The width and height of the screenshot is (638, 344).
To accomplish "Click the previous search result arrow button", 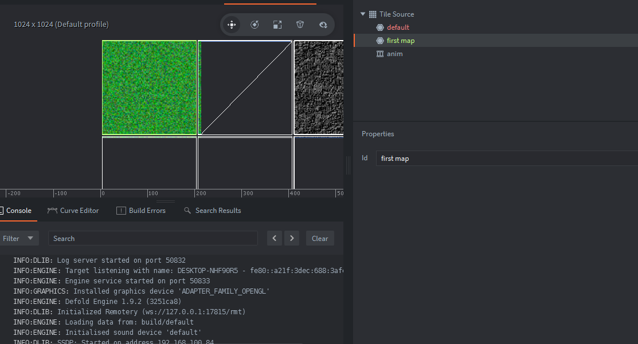I will 275,238.
